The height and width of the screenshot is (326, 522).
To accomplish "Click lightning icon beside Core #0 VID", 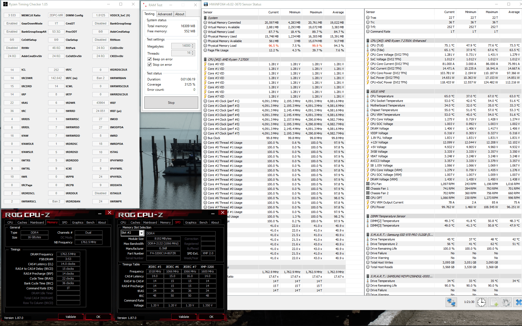I will [x=205, y=64].
